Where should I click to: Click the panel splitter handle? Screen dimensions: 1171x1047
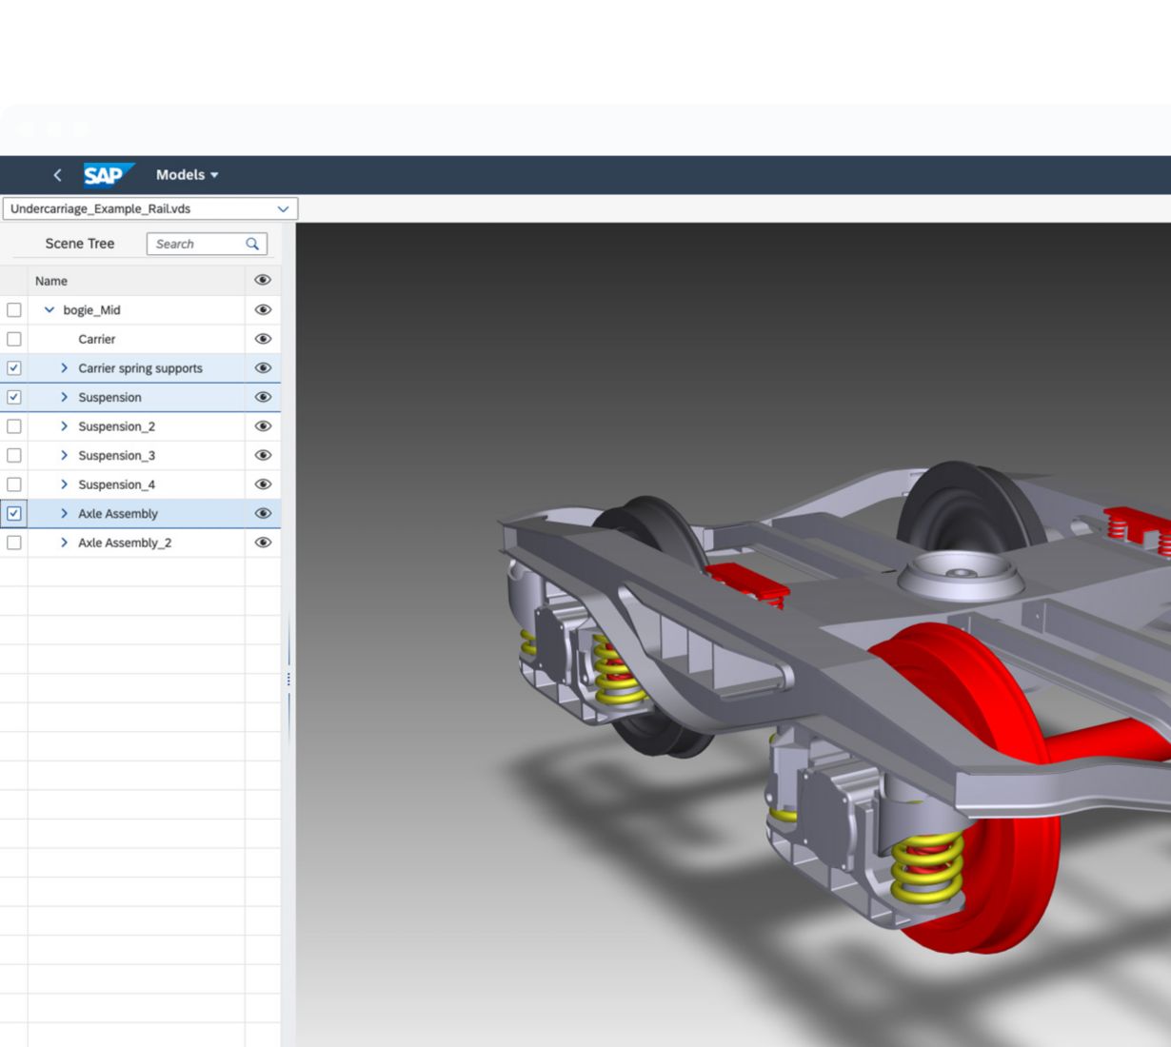click(288, 680)
